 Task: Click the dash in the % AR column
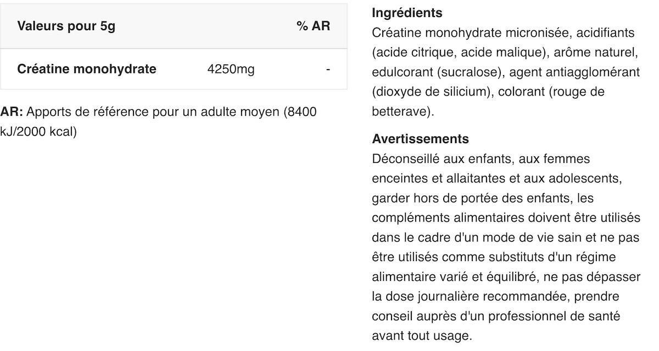point(328,70)
